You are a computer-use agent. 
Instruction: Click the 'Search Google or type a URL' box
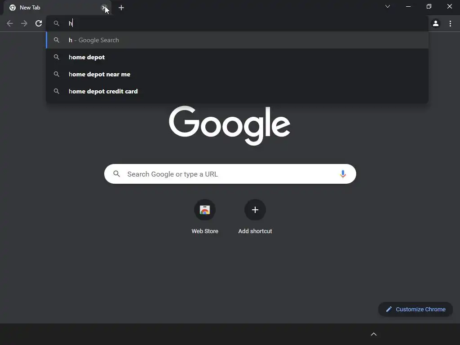230,174
